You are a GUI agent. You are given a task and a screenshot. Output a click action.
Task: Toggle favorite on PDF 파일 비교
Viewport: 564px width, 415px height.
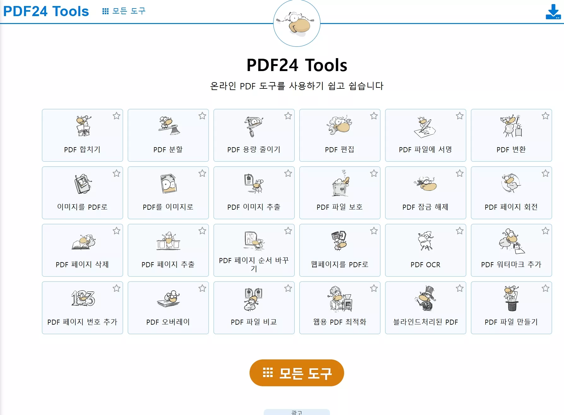pos(288,288)
